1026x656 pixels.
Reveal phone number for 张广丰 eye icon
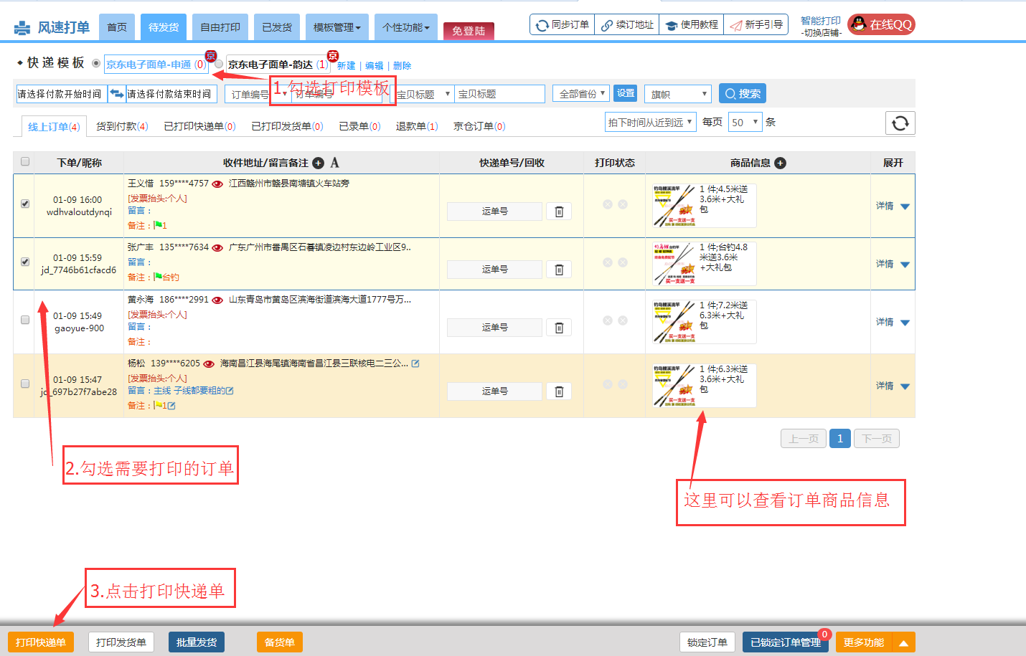click(x=217, y=248)
